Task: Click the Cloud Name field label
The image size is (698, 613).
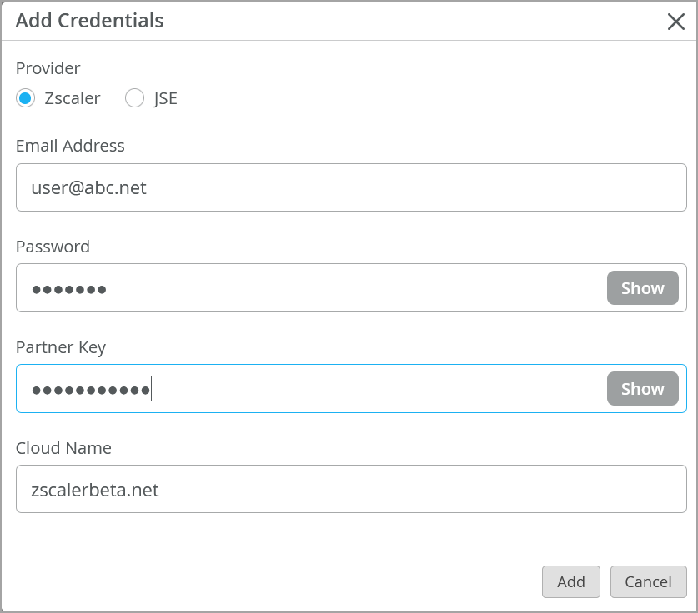Action: coord(63,448)
